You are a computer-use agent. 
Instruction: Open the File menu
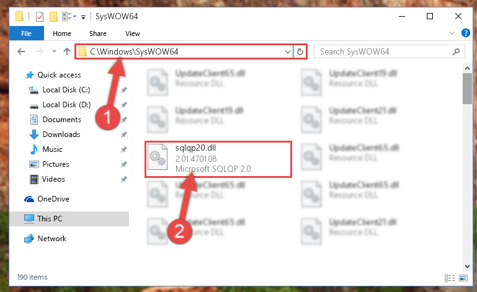click(x=27, y=33)
